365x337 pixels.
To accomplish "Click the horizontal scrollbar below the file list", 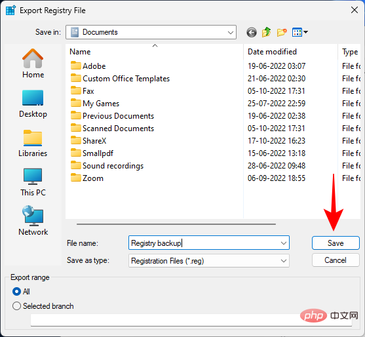I will pyautogui.click(x=176, y=224).
